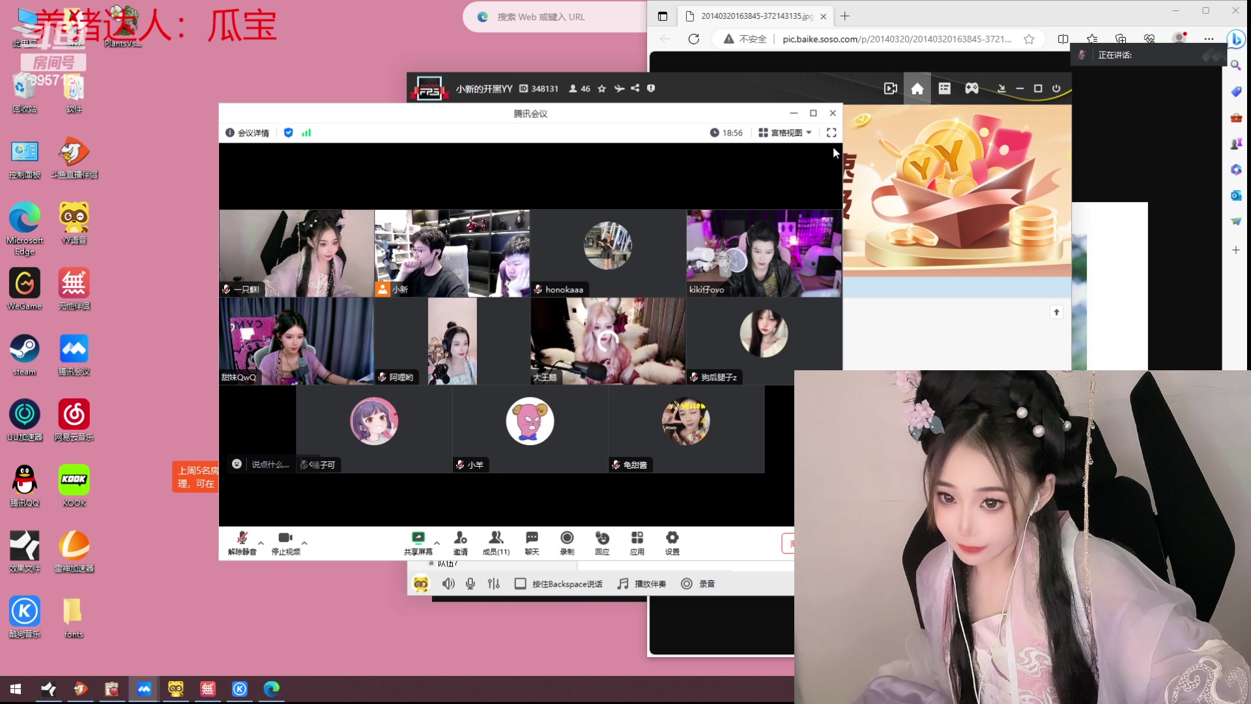Click the 成员(11) members button
This screenshot has height=704, width=1251.
click(x=496, y=542)
